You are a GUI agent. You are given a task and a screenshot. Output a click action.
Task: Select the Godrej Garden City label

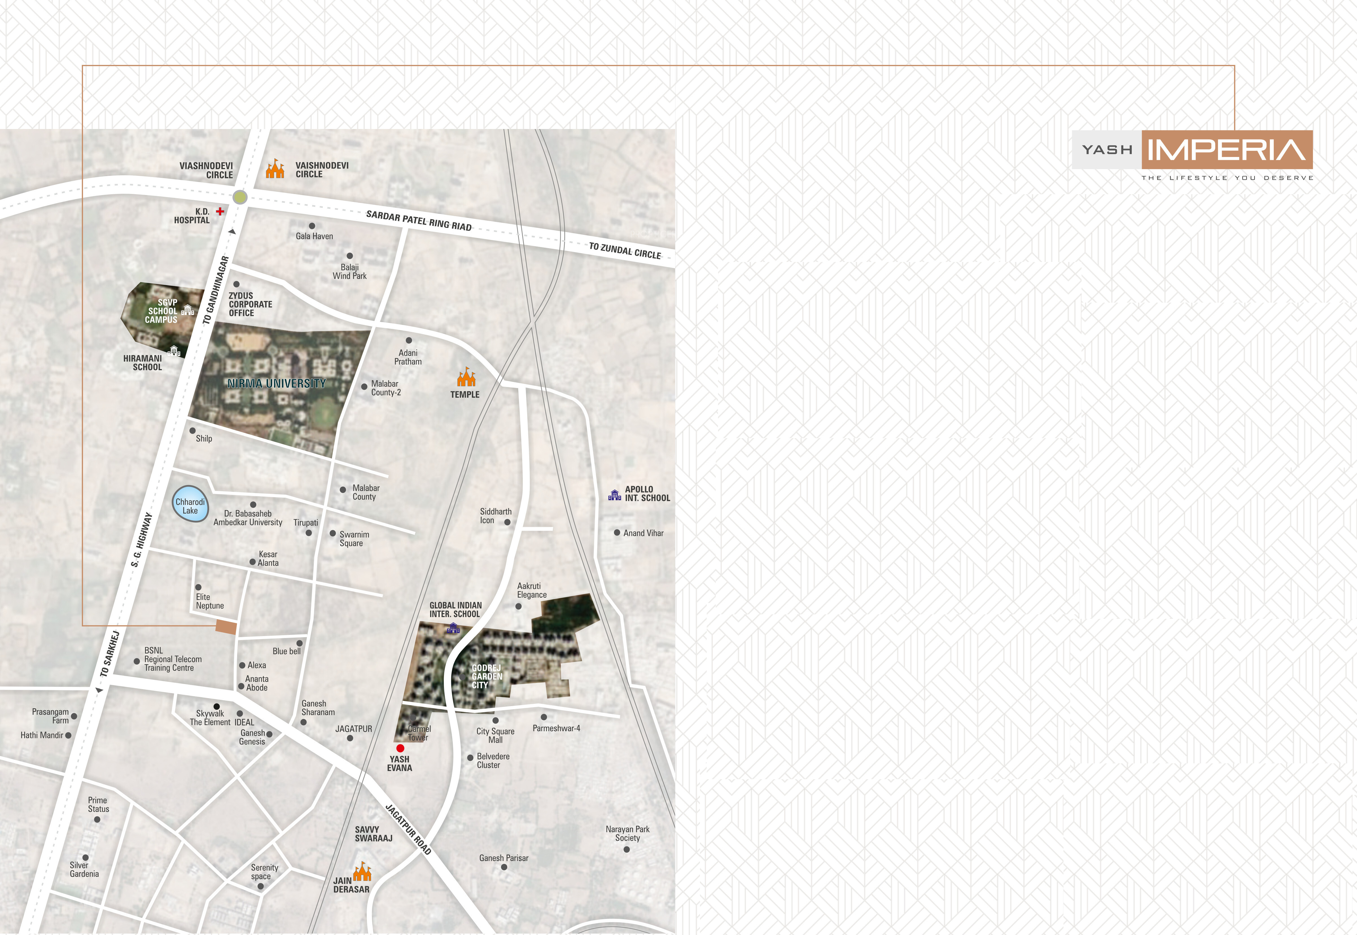tap(487, 676)
